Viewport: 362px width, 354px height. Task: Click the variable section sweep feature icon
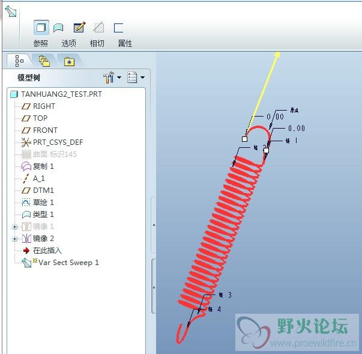[10, 11]
